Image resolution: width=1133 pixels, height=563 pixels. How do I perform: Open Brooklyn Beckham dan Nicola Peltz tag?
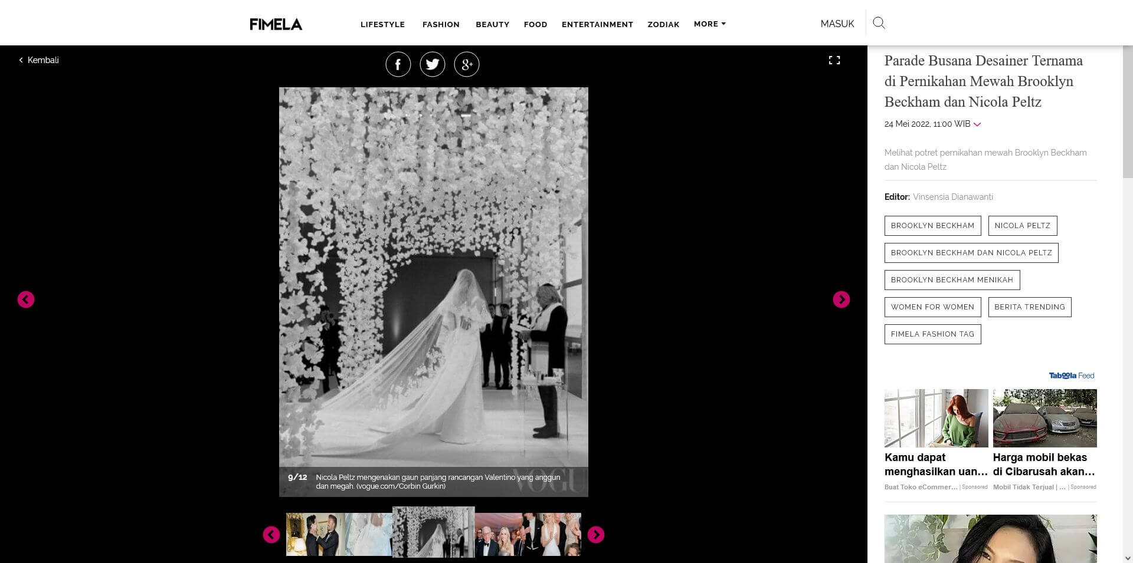(x=971, y=253)
